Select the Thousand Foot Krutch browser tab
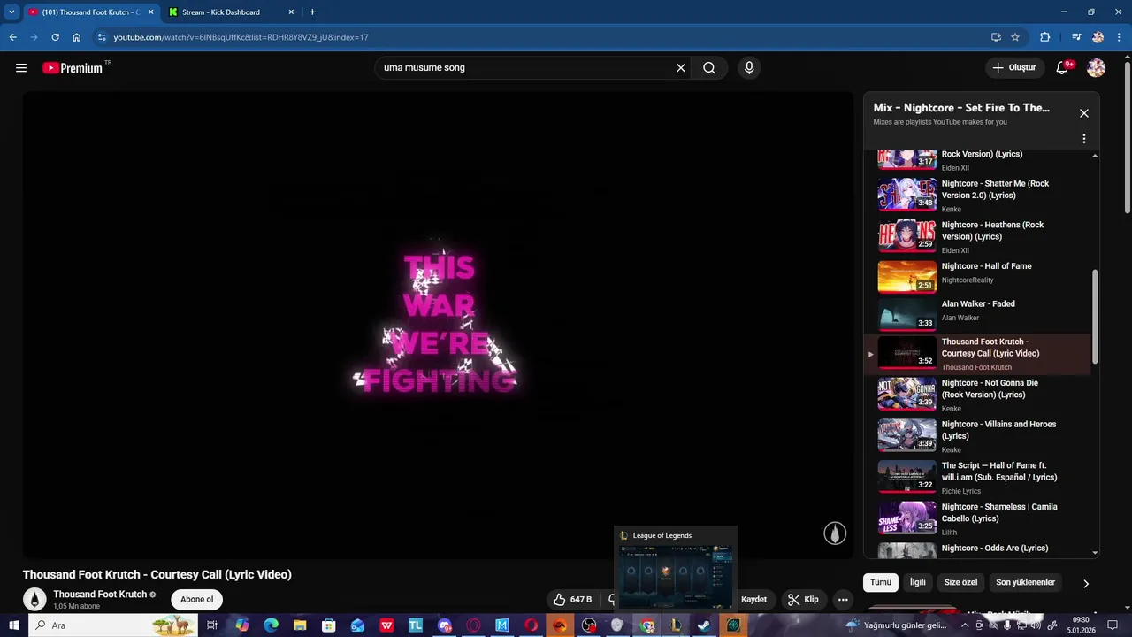 pos(89,12)
